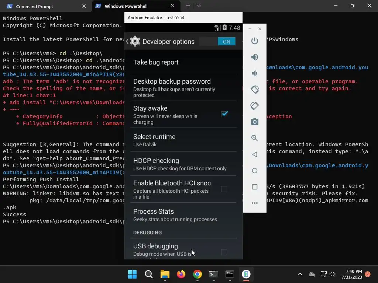The image size is (378, 283).
Task: Click the Success line in PowerShell
Action: (x=14, y=214)
